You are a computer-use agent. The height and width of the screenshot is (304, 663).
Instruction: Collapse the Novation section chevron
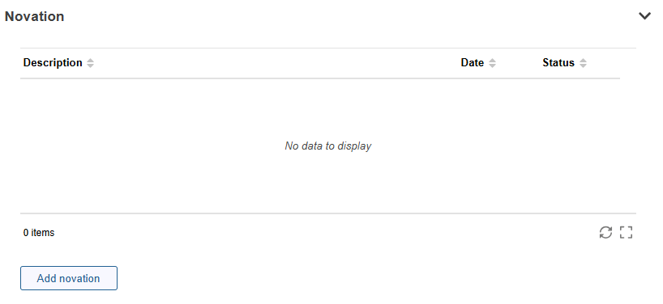click(x=644, y=16)
